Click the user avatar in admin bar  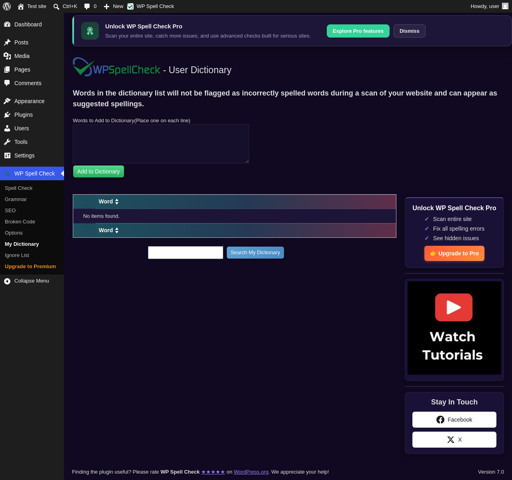[505, 6]
